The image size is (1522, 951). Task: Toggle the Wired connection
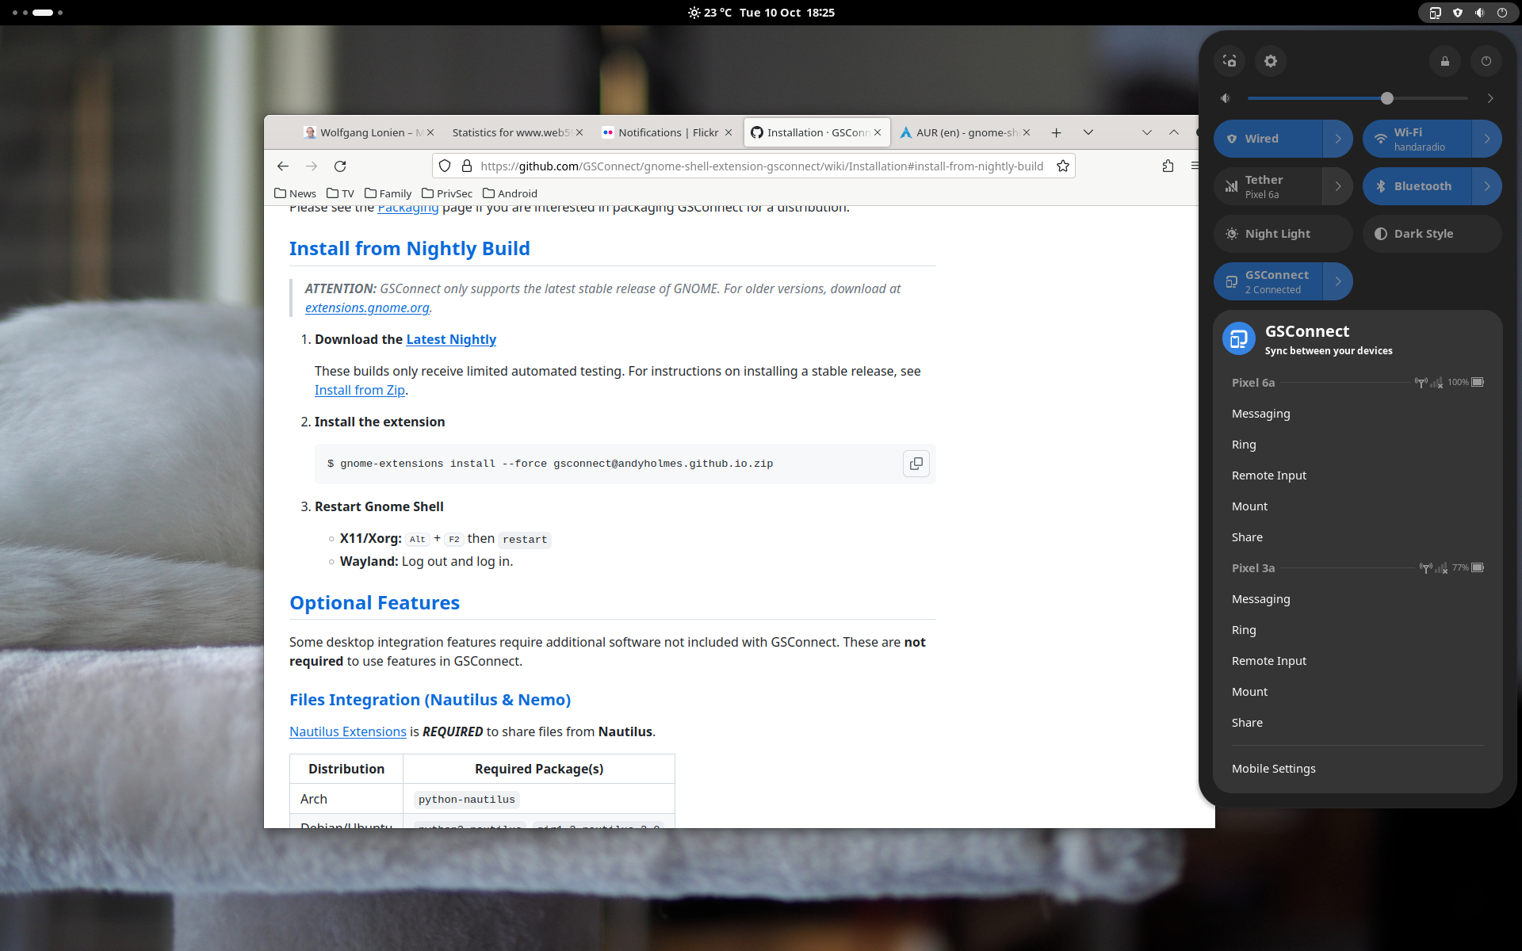(1268, 139)
